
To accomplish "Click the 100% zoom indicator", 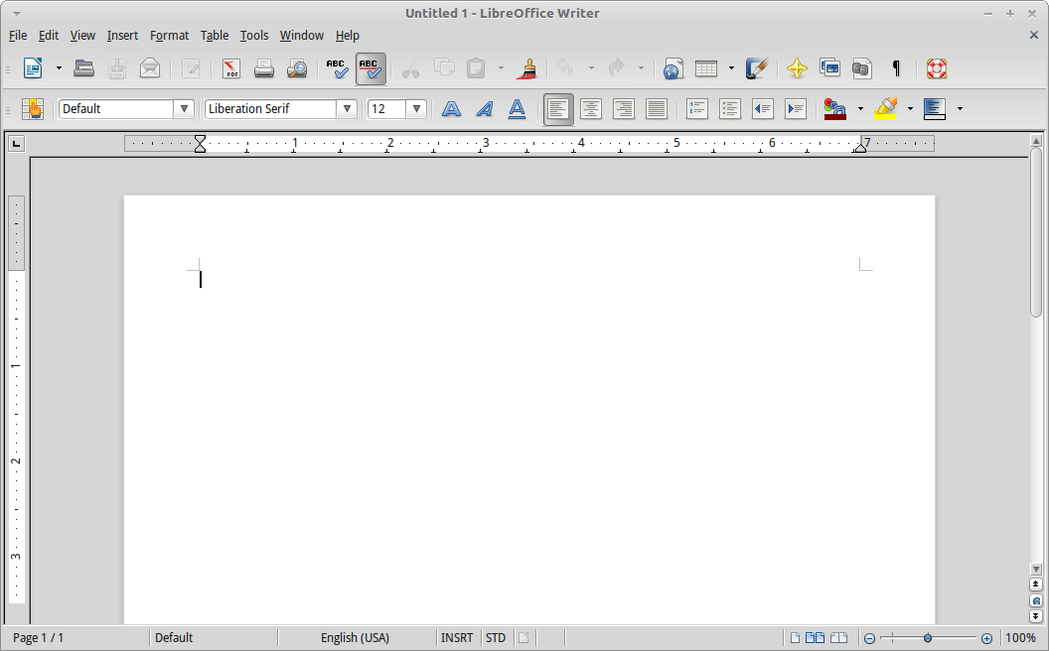I will (1022, 638).
